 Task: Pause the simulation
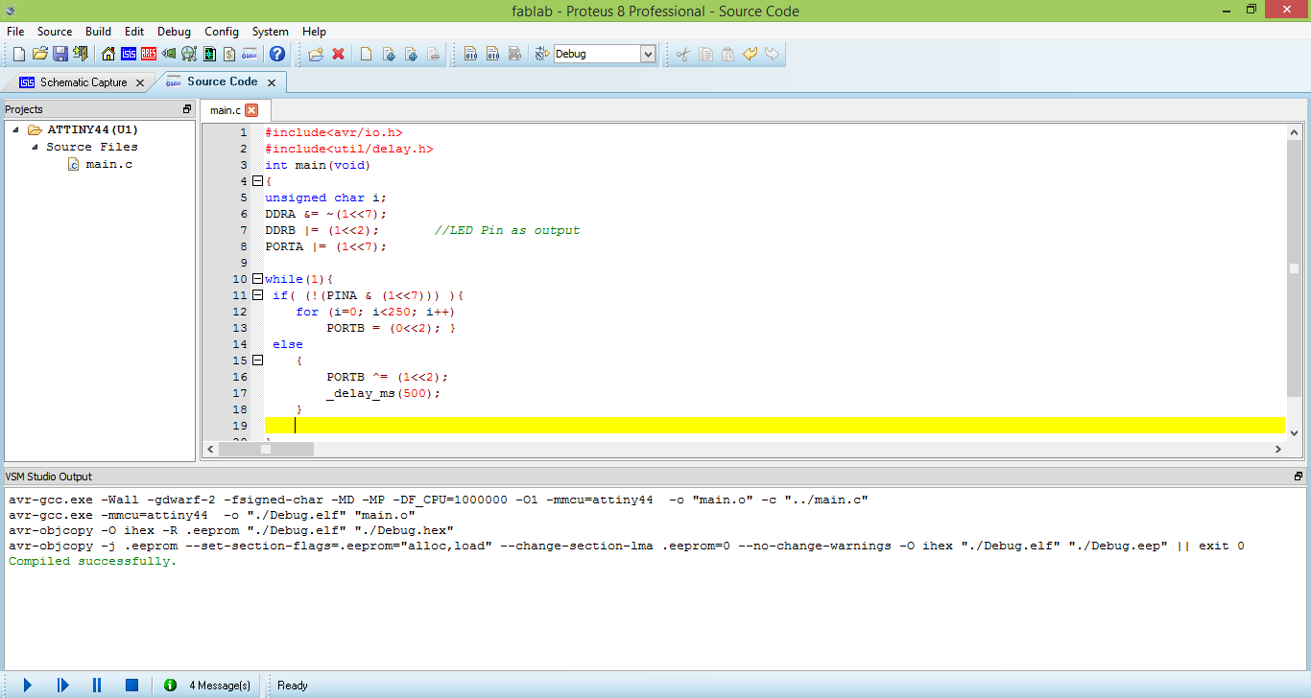tap(97, 685)
